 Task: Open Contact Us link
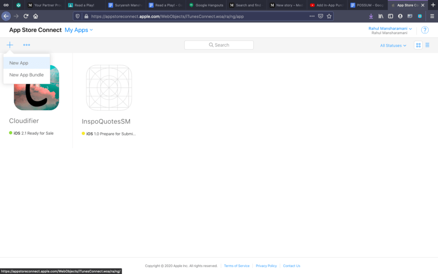291,266
